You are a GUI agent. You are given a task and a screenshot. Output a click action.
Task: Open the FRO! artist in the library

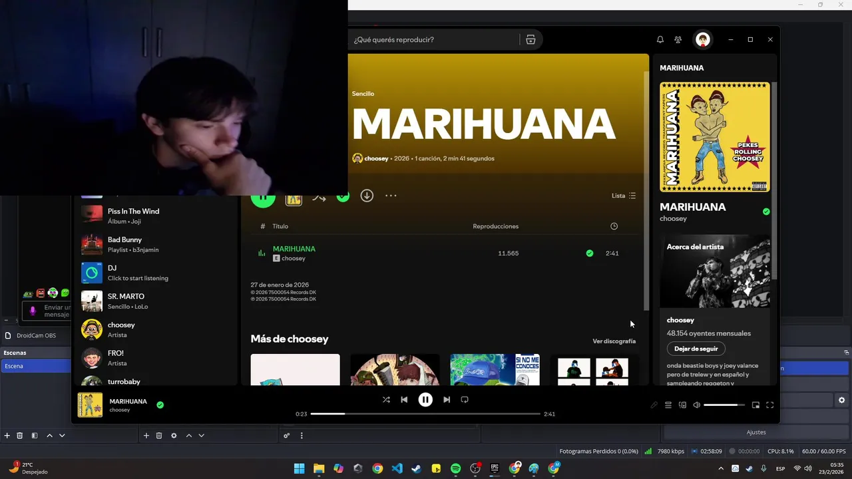tap(155, 358)
